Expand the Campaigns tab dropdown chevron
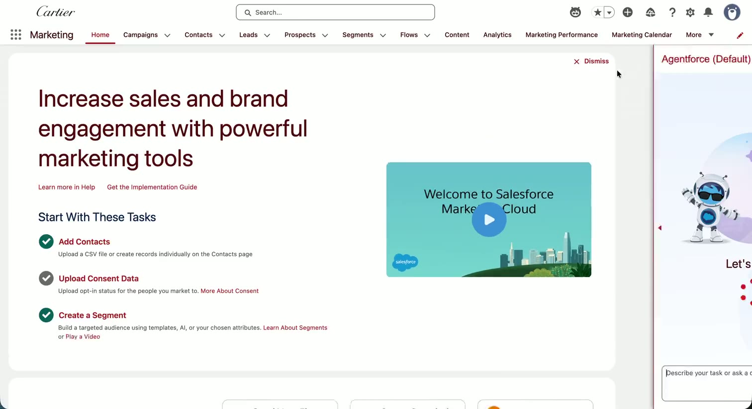752x409 pixels. (167, 35)
